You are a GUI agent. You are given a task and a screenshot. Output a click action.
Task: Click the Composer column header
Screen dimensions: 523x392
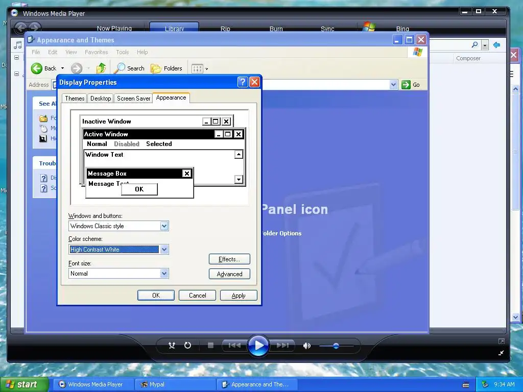(x=468, y=58)
